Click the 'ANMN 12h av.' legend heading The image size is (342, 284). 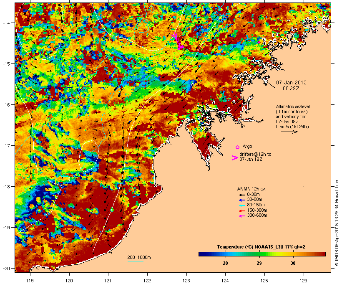click(x=251, y=189)
